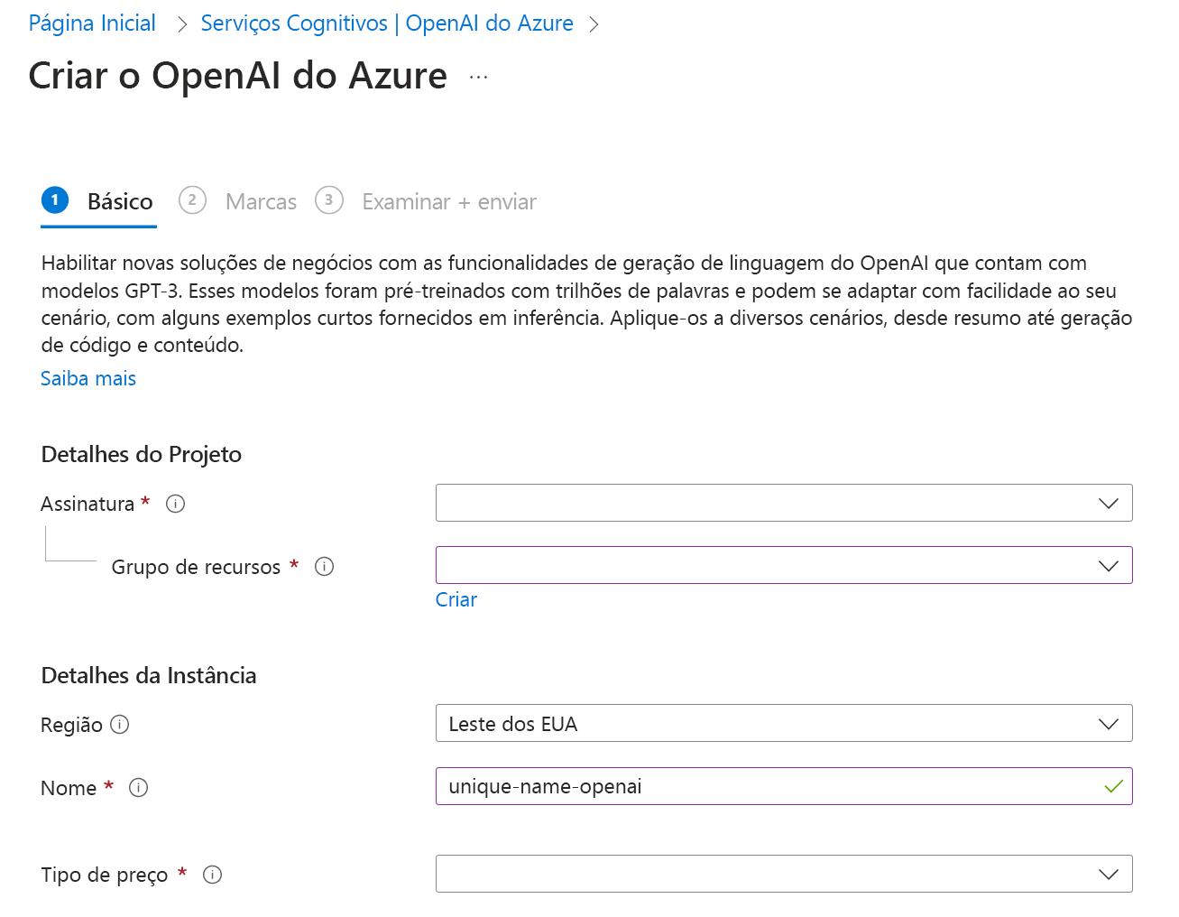The width and height of the screenshot is (1179, 917).
Task: Show info icon for Grupo de recursos
Action: click(324, 567)
